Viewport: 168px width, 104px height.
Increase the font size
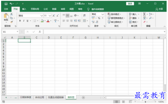pyautogui.click(x=54, y=16)
